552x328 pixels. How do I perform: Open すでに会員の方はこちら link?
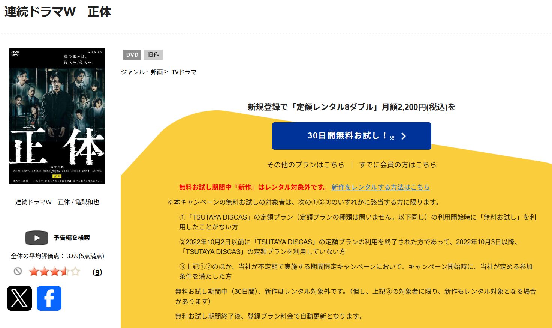pos(398,164)
